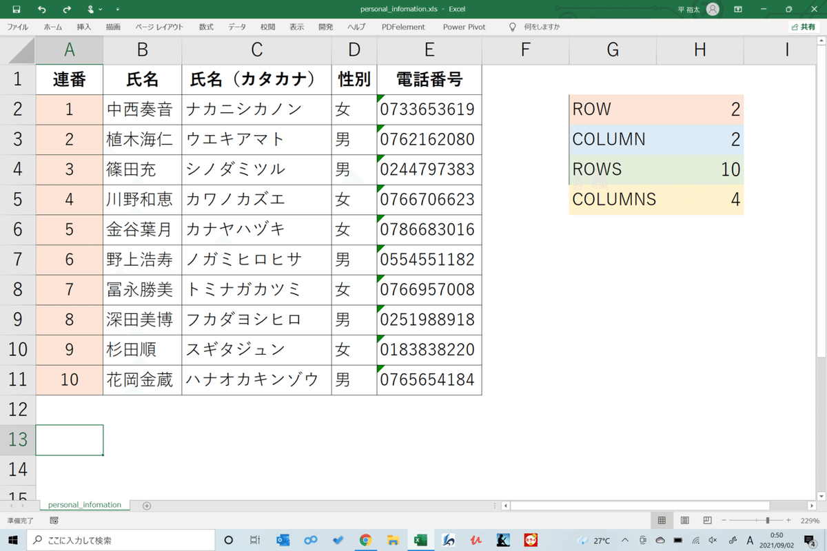The height and width of the screenshot is (551, 827).
Task: Open Windows Start menu
Action: click(14, 540)
